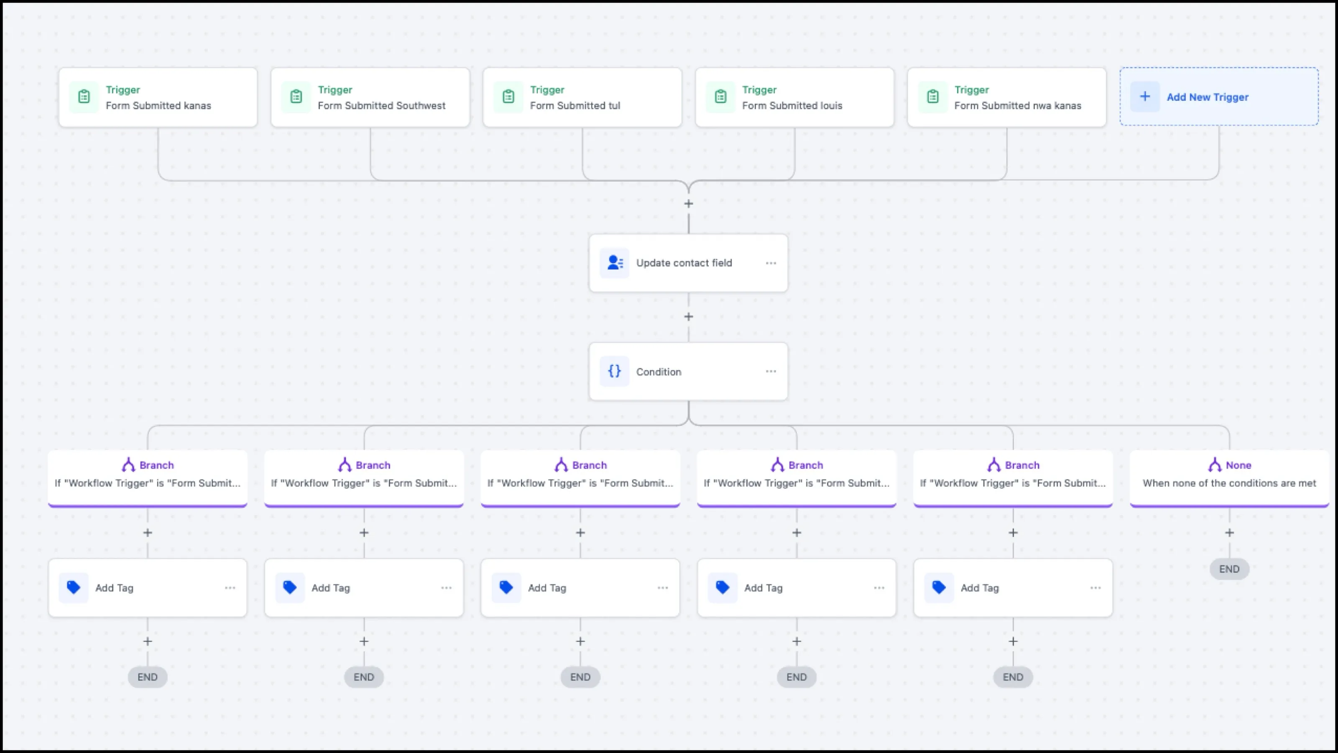
Task: Click the END node under the third Add Tag
Action: click(x=580, y=677)
